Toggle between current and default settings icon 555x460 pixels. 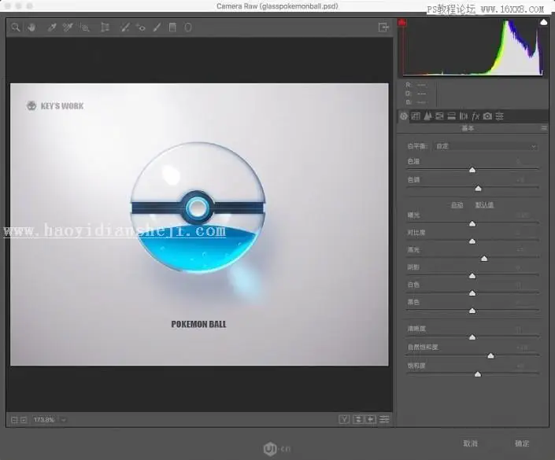[x=384, y=419]
